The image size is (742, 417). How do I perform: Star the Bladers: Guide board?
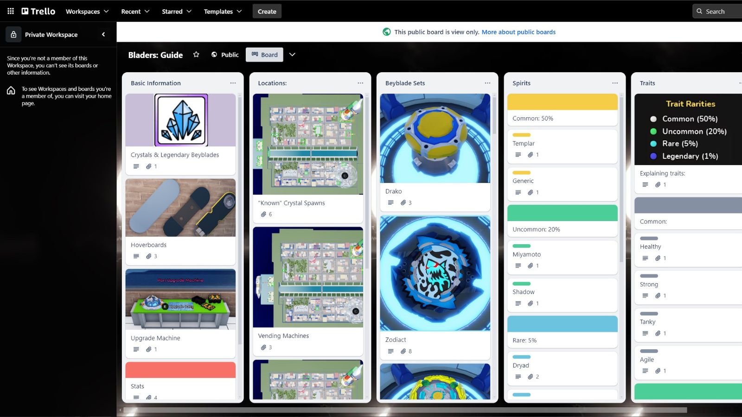click(x=196, y=55)
